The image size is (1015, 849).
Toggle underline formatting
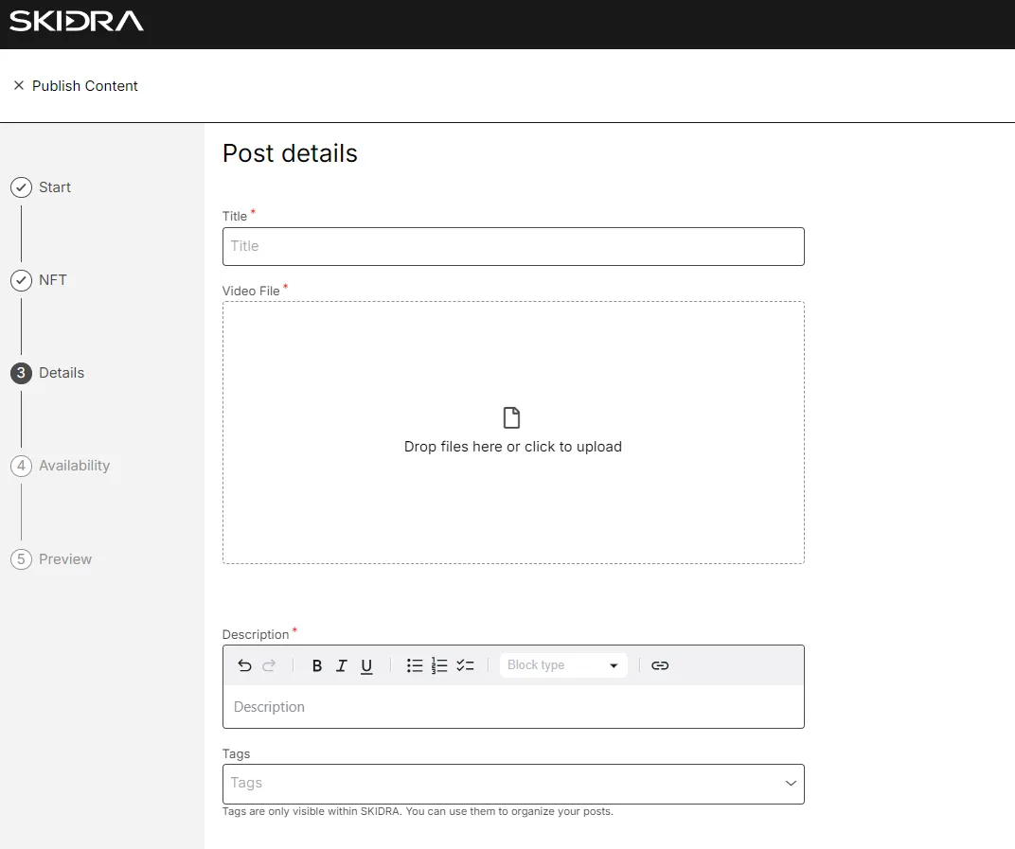click(x=366, y=666)
